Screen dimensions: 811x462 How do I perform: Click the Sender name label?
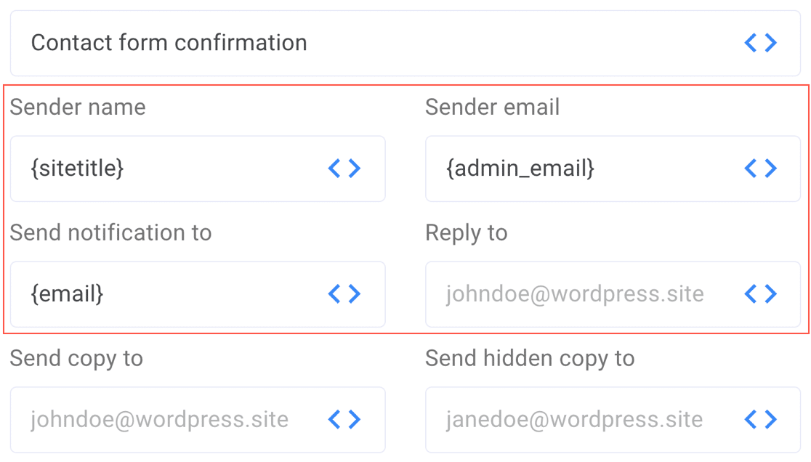(x=78, y=107)
